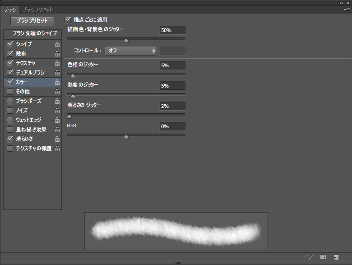Uncheck the カラー checkbox
This screenshot has height=265, width=352.
pos(10,82)
